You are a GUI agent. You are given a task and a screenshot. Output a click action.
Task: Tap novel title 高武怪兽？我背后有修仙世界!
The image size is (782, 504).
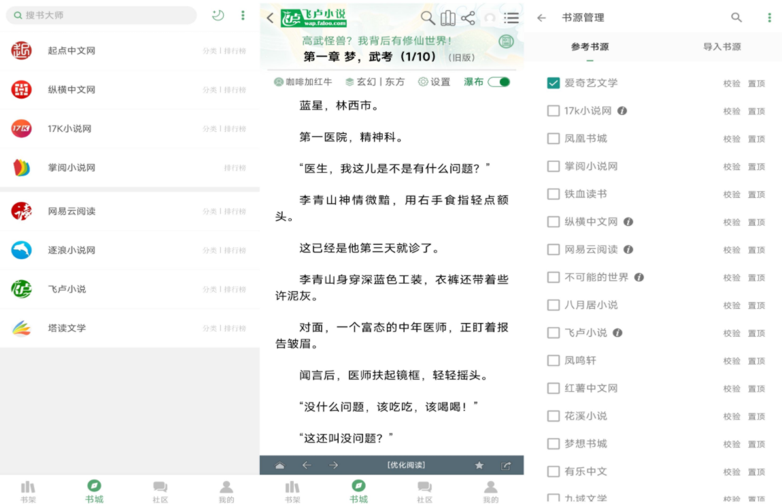pos(377,41)
